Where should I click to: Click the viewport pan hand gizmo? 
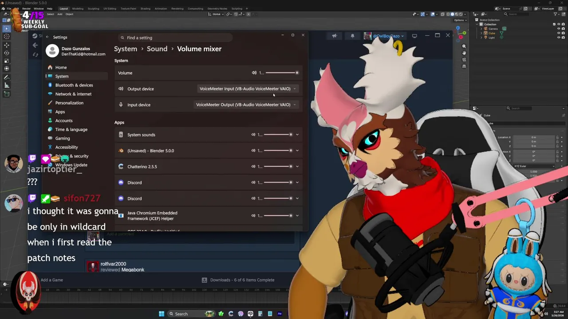click(464, 53)
